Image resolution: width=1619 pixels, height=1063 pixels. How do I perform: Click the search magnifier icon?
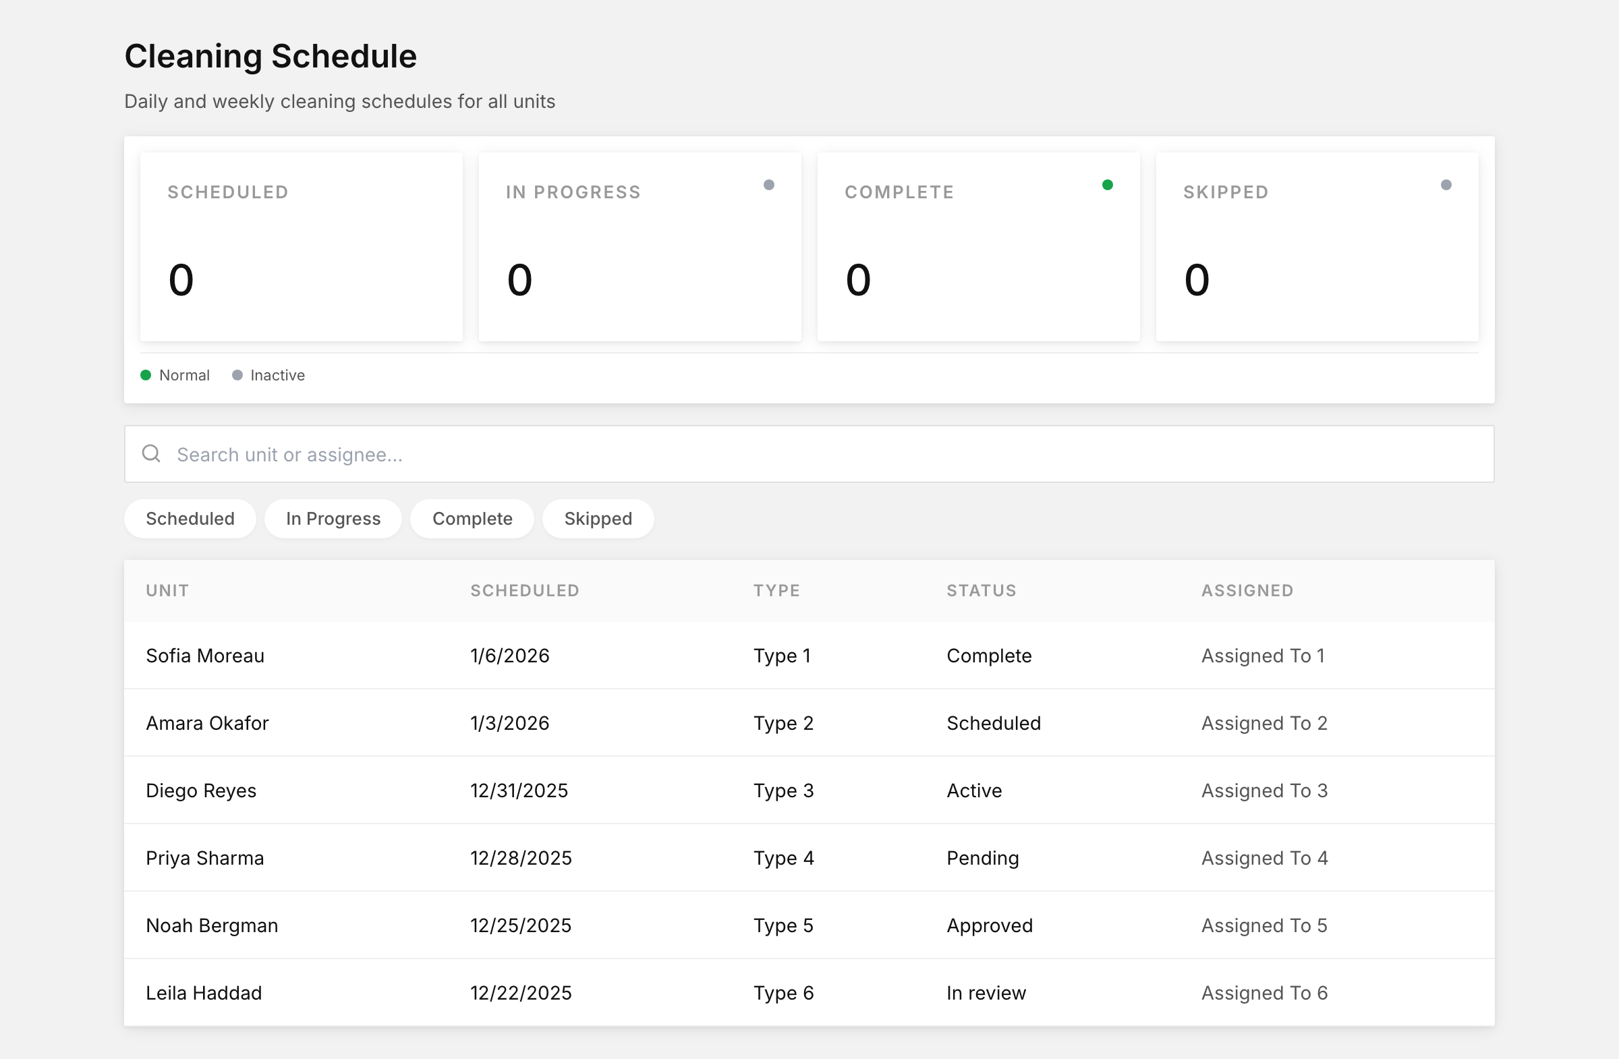click(151, 455)
